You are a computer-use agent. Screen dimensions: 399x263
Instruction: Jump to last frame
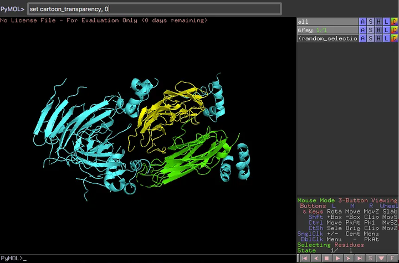coord(359,259)
